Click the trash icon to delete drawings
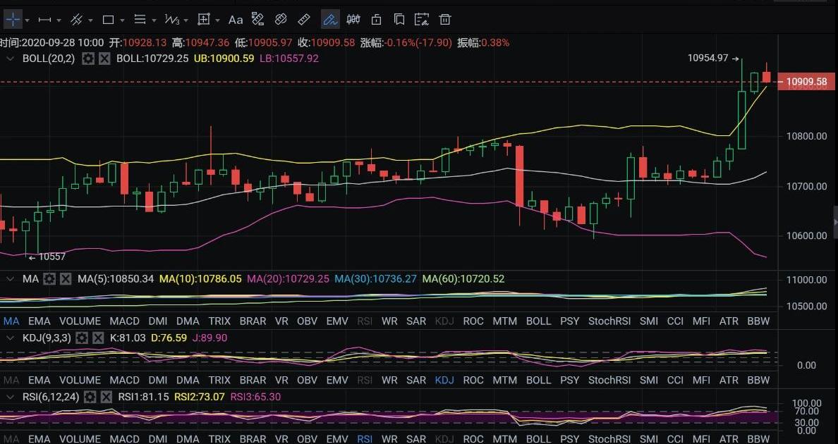838x444 pixels. 445,19
